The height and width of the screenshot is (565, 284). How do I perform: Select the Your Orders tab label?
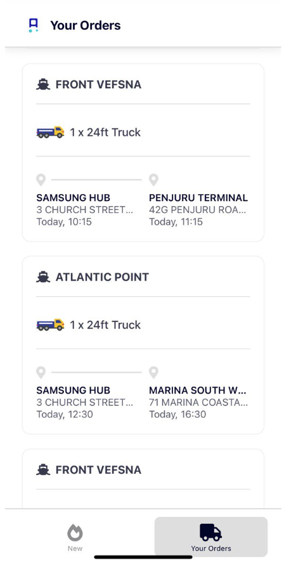pyautogui.click(x=211, y=549)
